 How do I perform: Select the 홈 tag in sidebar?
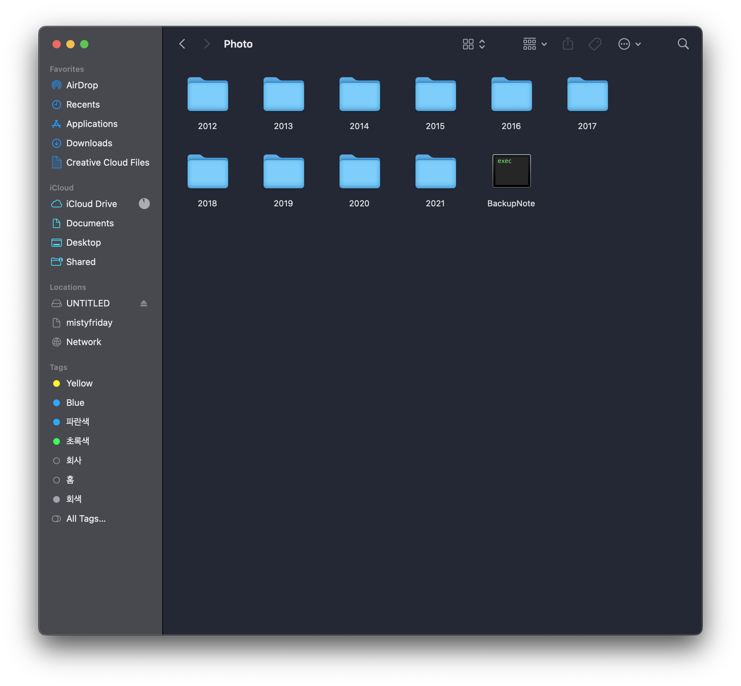pos(70,480)
